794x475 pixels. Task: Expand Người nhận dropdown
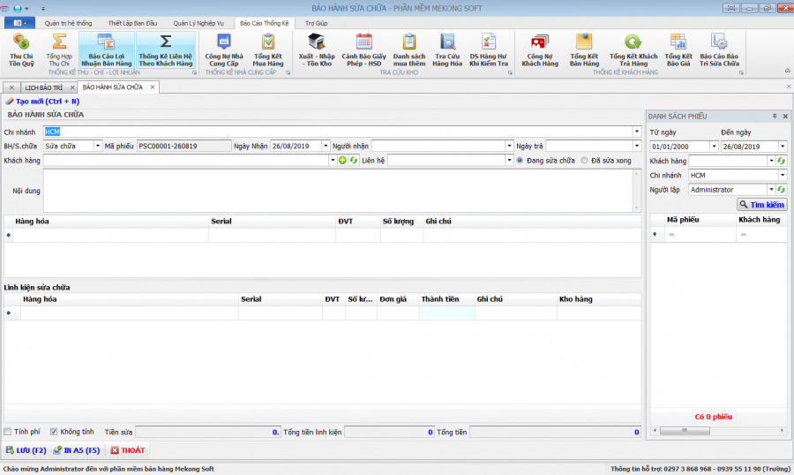click(x=509, y=146)
